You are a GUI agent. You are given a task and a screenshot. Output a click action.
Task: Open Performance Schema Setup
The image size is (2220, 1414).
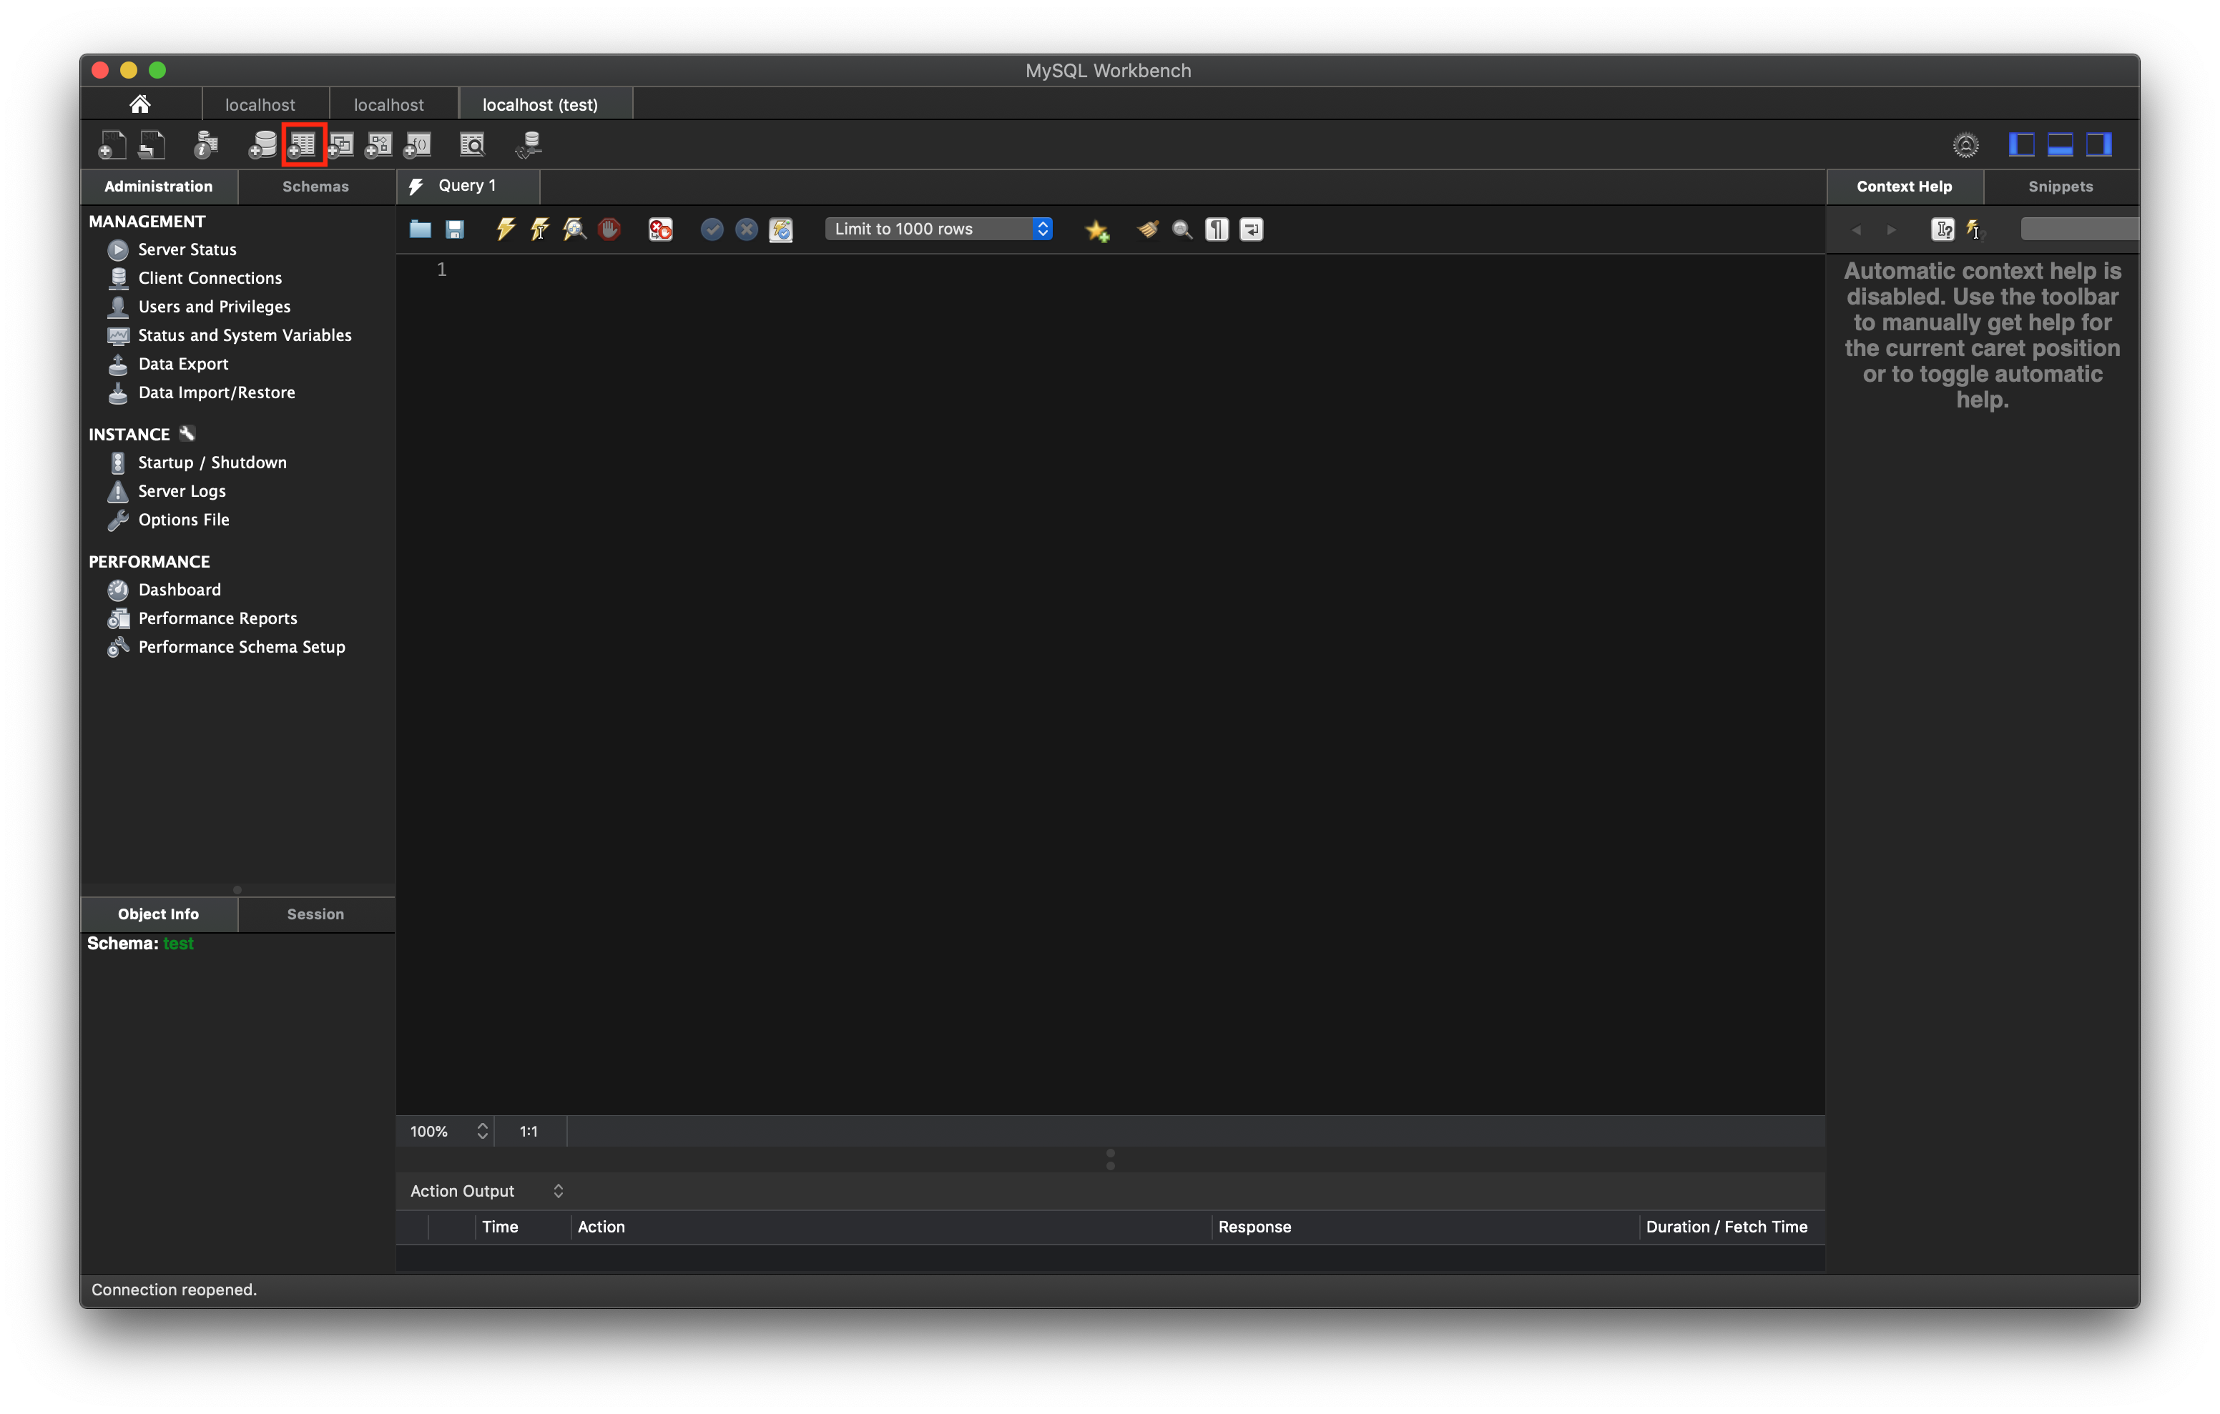coord(227,647)
